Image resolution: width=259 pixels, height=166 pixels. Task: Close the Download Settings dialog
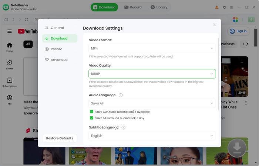(215, 25)
